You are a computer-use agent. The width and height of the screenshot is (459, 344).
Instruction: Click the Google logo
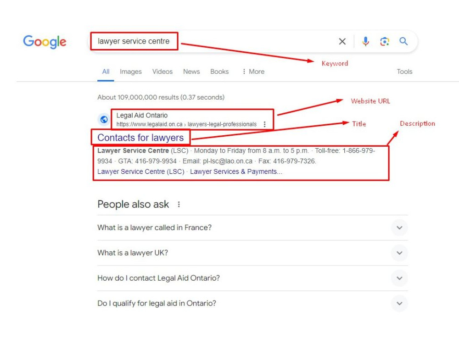[45, 42]
